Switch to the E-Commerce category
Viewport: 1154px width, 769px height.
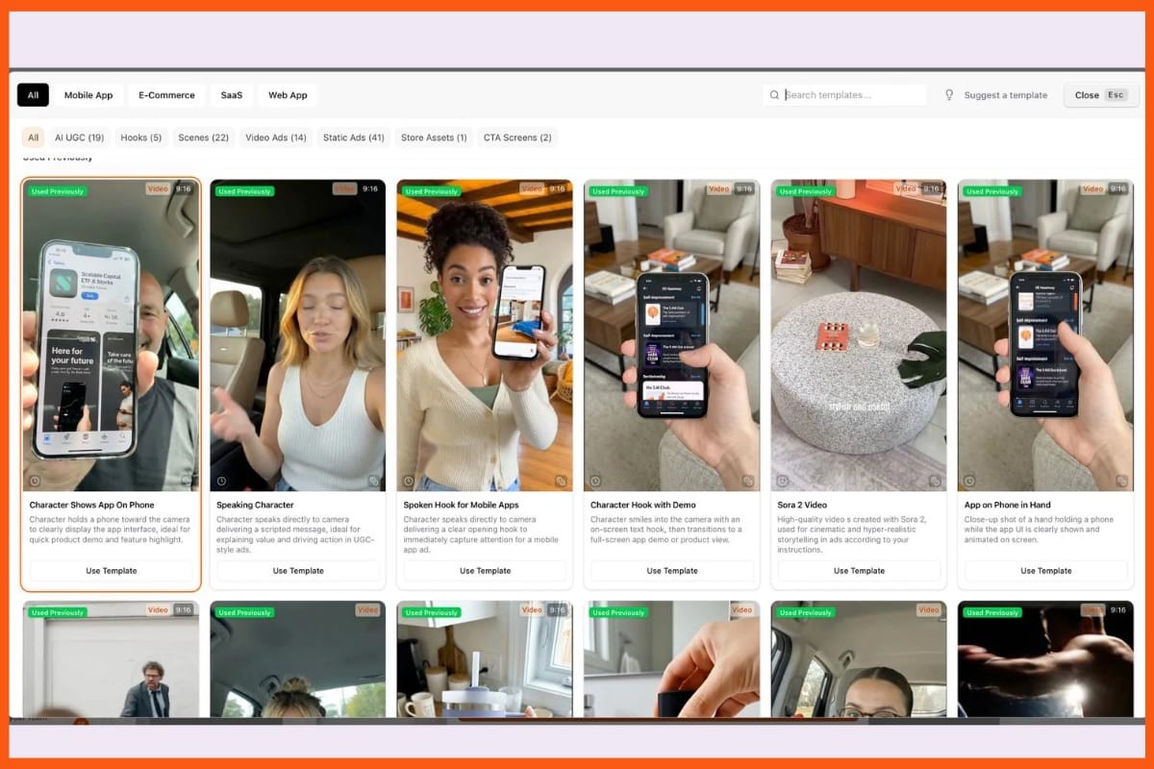coord(166,95)
